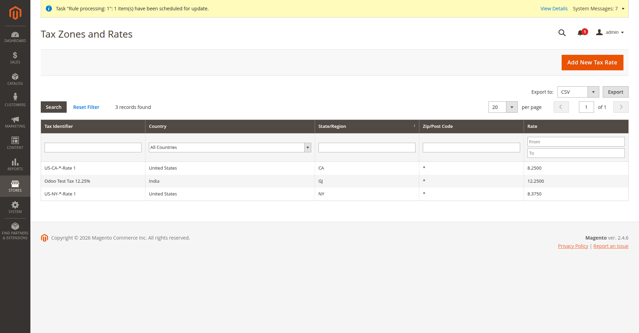Click the Magento logo in sidebar
639x333 pixels.
(x=15, y=13)
